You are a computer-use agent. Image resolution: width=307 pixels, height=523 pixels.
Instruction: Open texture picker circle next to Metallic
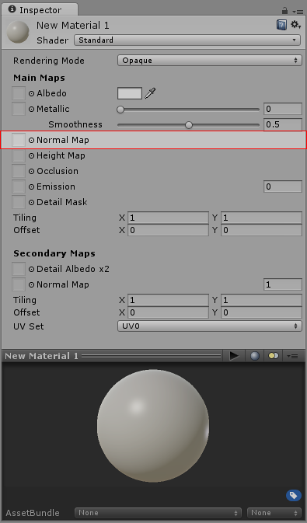31,109
